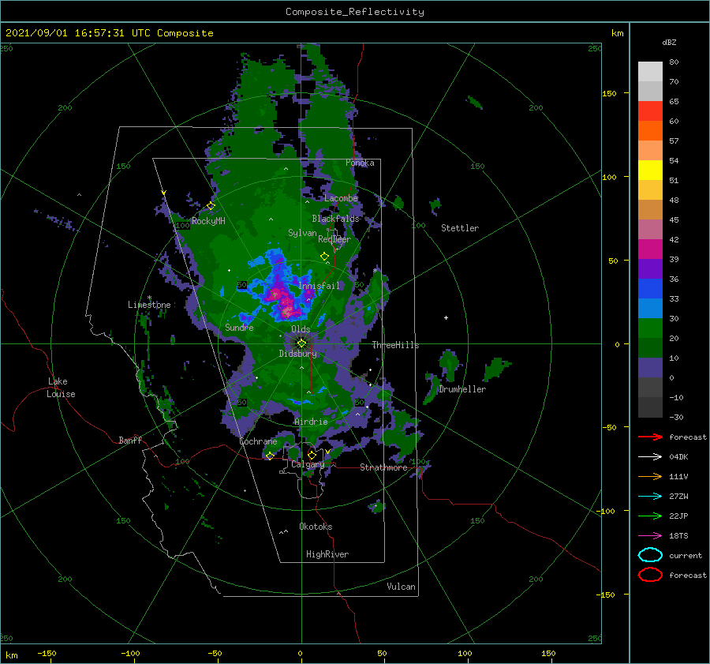Click the Cochrane label
This screenshot has height=664, width=710.
point(258,441)
